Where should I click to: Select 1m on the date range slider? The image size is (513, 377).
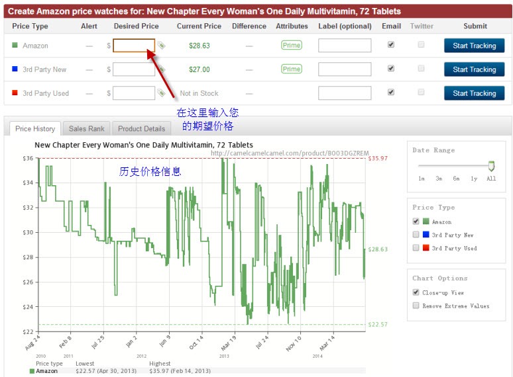pos(422,179)
